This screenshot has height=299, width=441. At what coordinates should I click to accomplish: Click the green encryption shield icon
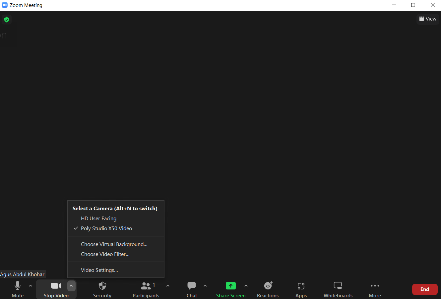tap(7, 20)
